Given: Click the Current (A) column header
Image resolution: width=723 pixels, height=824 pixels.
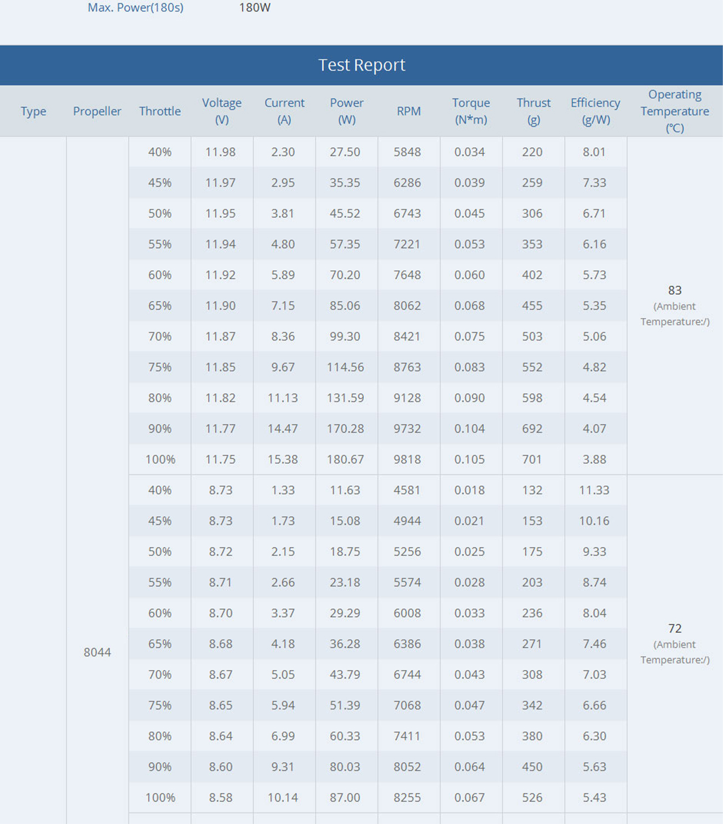Looking at the screenshot, I should [x=284, y=111].
